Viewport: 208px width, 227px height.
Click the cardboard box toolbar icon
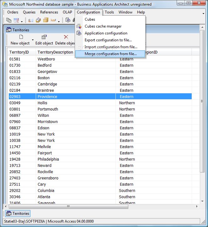[x=46, y=20]
